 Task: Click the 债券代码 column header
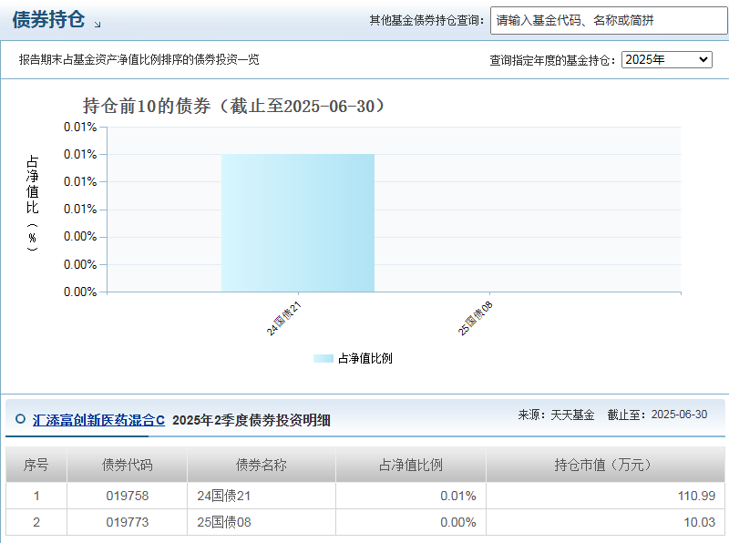coord(127,465)
